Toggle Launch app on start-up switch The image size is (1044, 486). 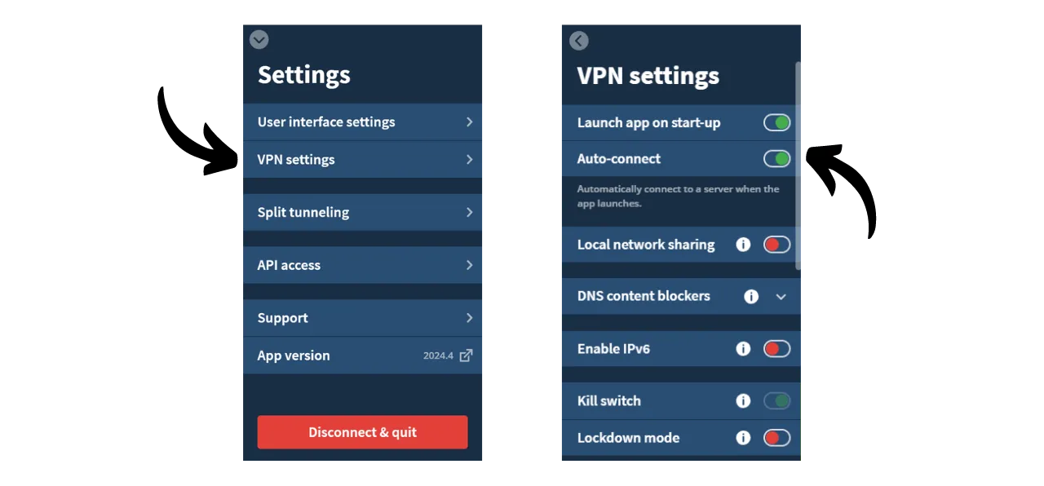(x=776, y=123)
